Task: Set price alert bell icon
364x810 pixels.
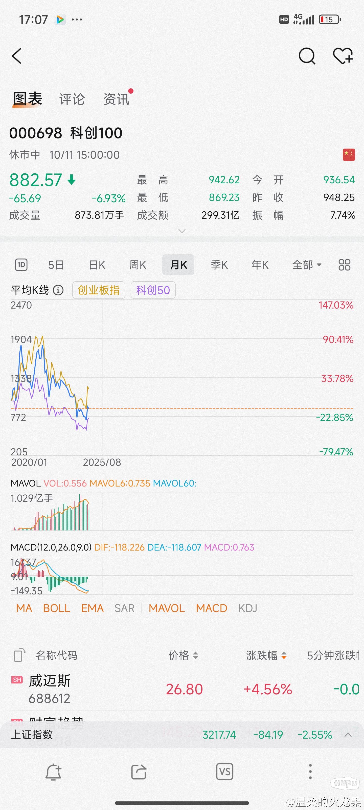Action: pyautogui.click(x=53, y=772)
